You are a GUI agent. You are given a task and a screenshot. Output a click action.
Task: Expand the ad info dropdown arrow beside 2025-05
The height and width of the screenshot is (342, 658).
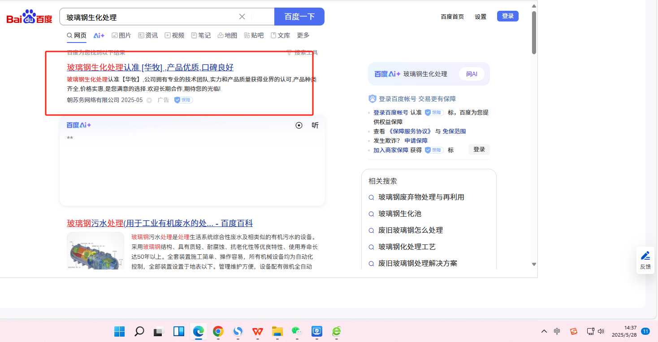tap(149, 100)
